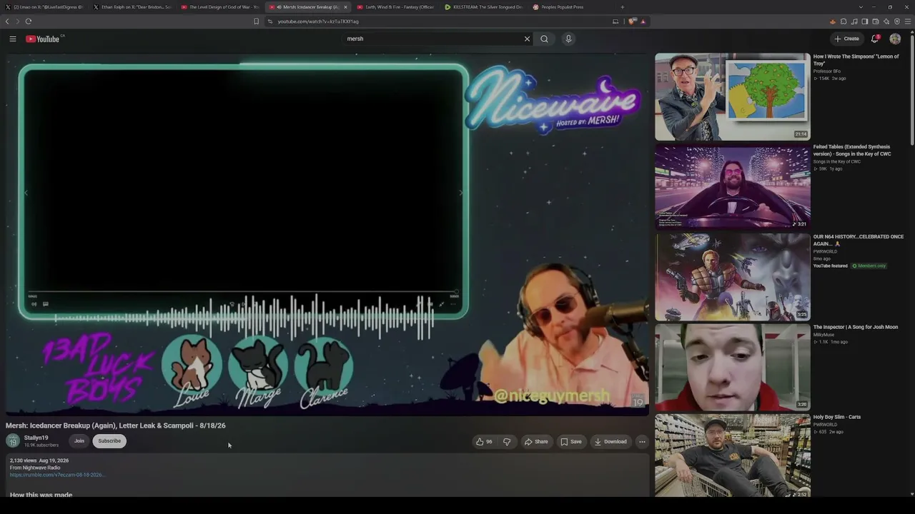Image resolution: width=915 pixels, height=514 pixels.
Task: Reload the current page
Action: pyautogui.click(x=29, y=21)
